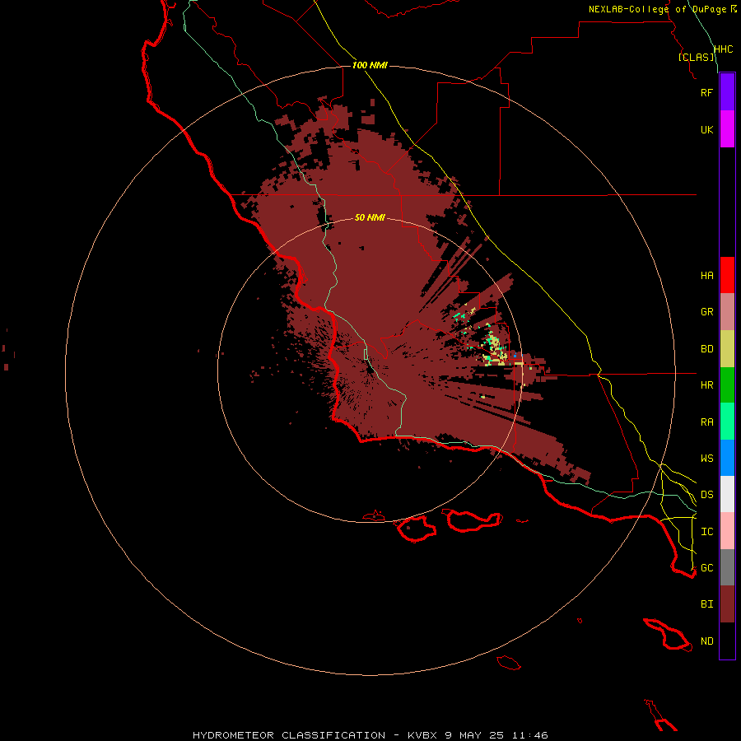This screenshot has height=741, width=741.
Task: Click the IC legend label
Action: (707, 532)
